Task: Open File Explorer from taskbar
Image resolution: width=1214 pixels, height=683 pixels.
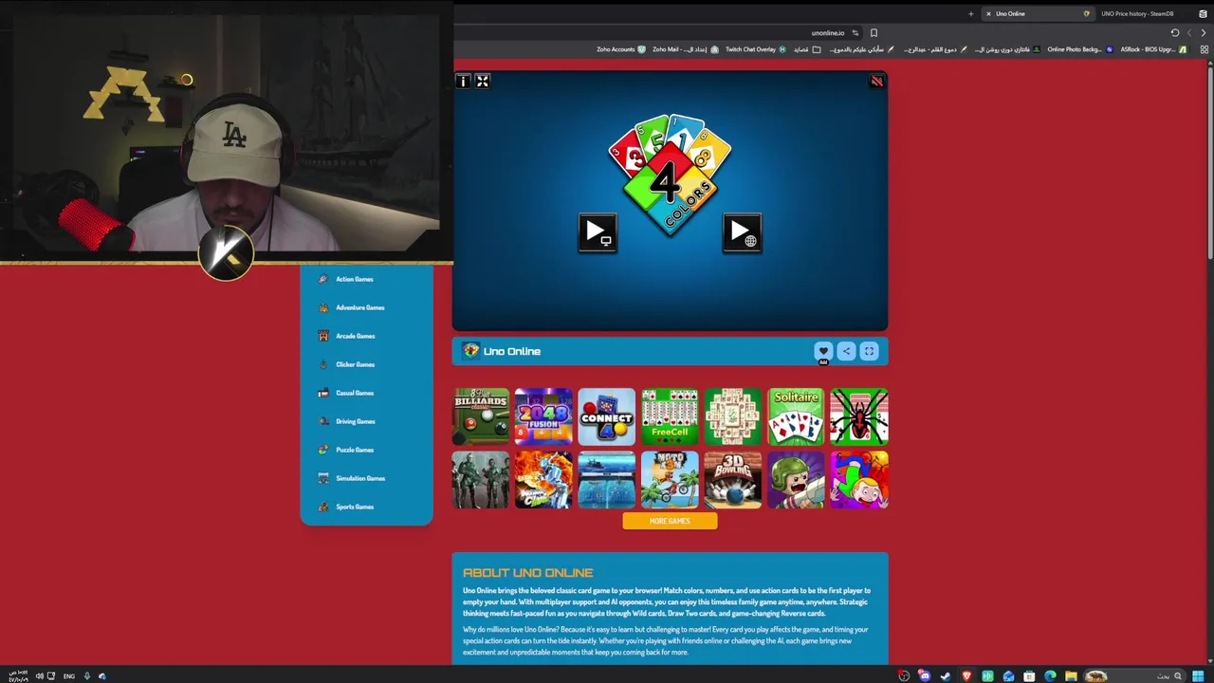Action: (x=1071, y=675)
